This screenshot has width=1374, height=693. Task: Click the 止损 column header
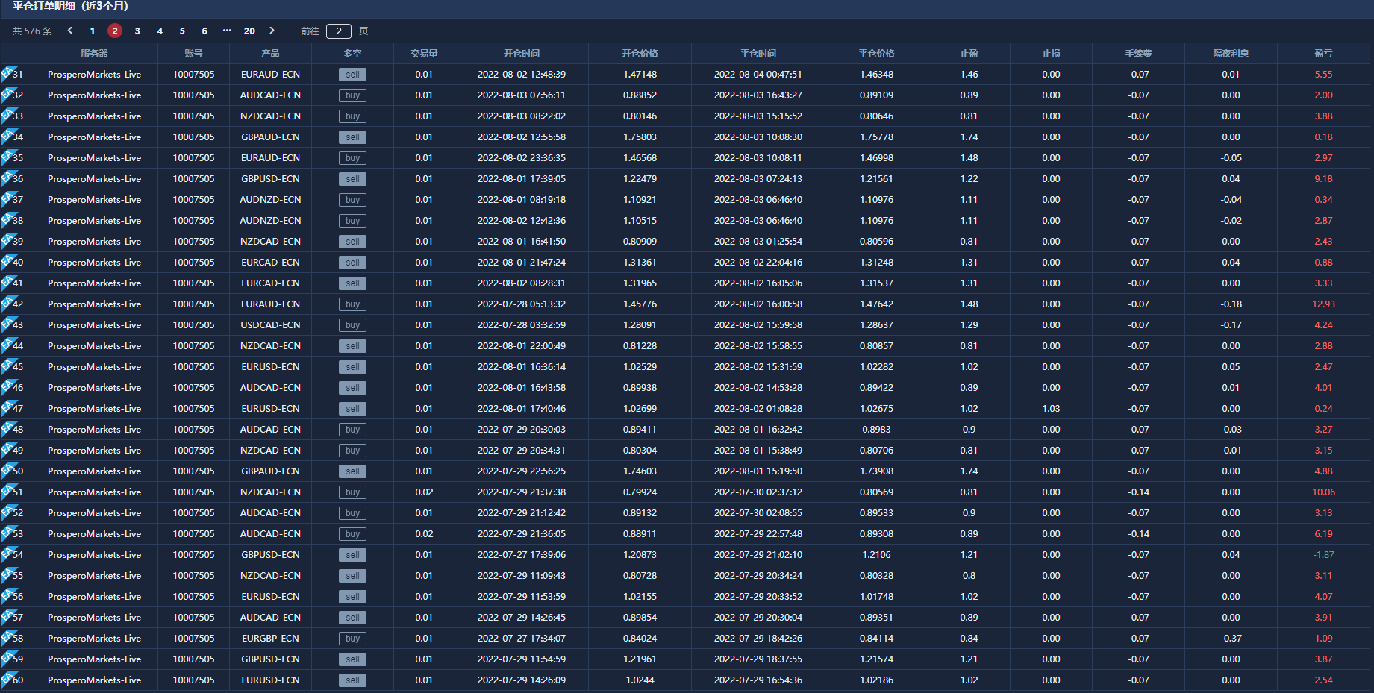click(x=1051, y=54)
